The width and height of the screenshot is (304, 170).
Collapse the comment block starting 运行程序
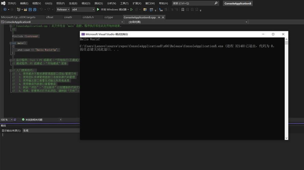pos(11,60)
